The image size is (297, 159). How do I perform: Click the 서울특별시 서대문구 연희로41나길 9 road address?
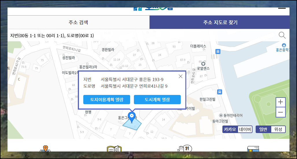[134, 86]
